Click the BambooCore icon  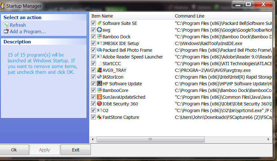tap(99, 90)
